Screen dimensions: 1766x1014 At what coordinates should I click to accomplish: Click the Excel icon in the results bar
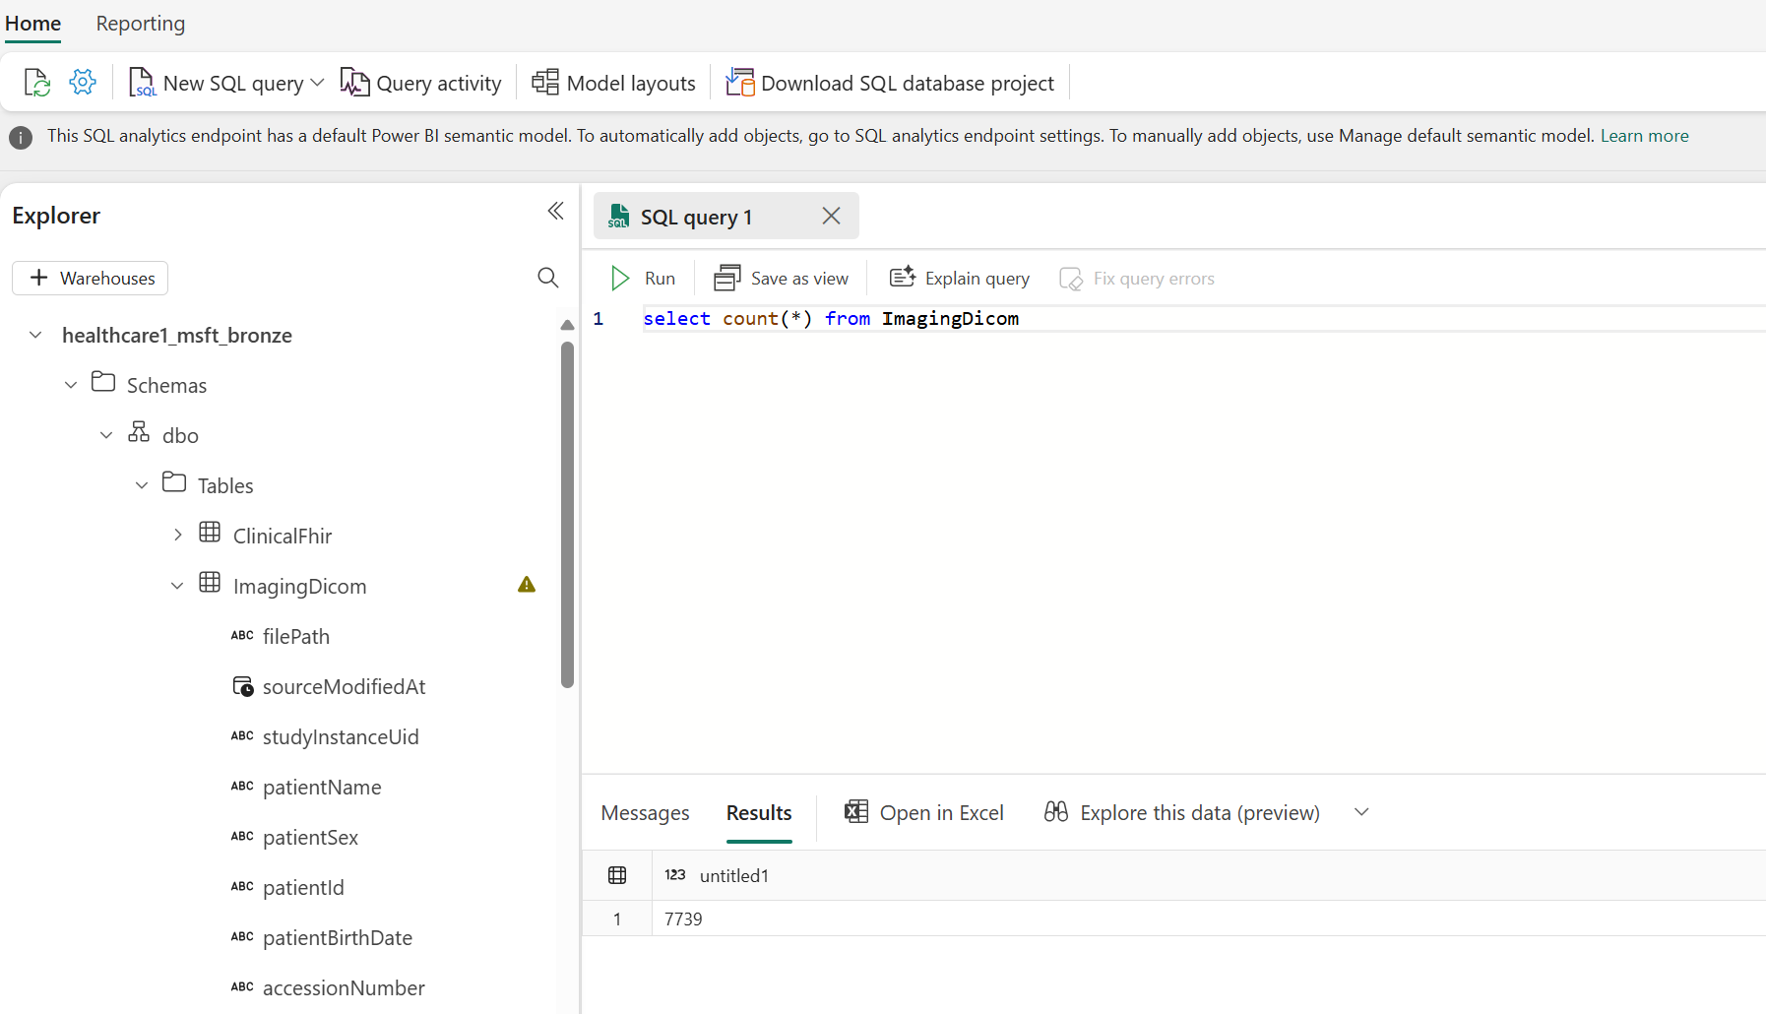[x=856, y=812]
